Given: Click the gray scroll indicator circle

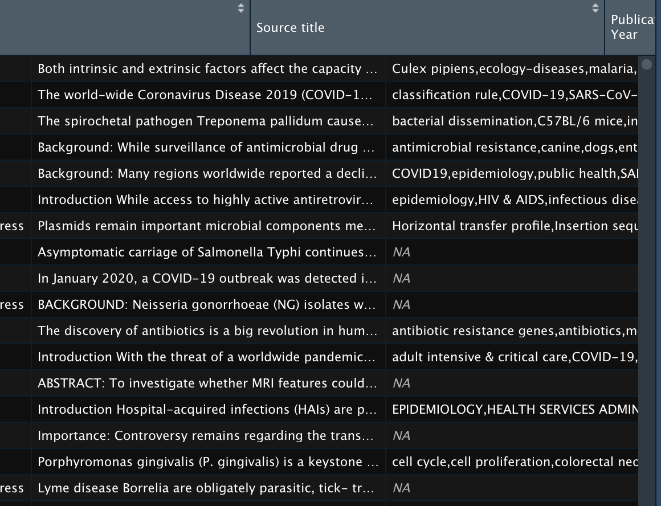Looking at the screenshot, I should 647,66.
